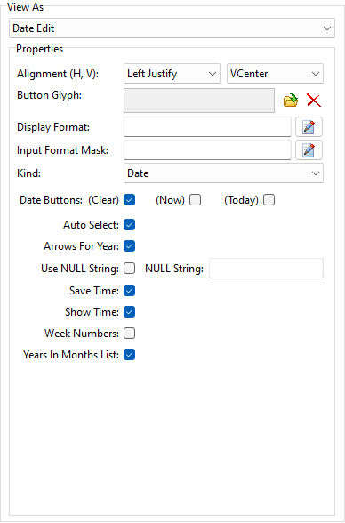Toggle the Show Time checkbox
This screenshot has width=345, height=523.
[129, 312]
